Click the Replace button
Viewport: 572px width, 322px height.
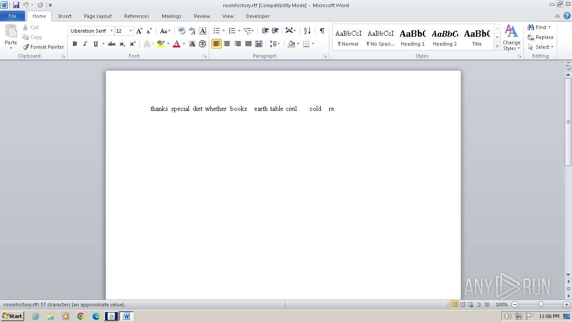541,37
